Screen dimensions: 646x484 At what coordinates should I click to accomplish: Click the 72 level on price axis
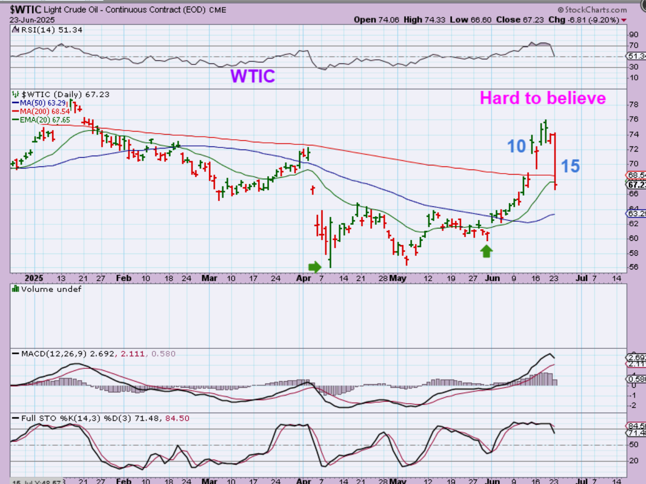[x=634, y=149]
